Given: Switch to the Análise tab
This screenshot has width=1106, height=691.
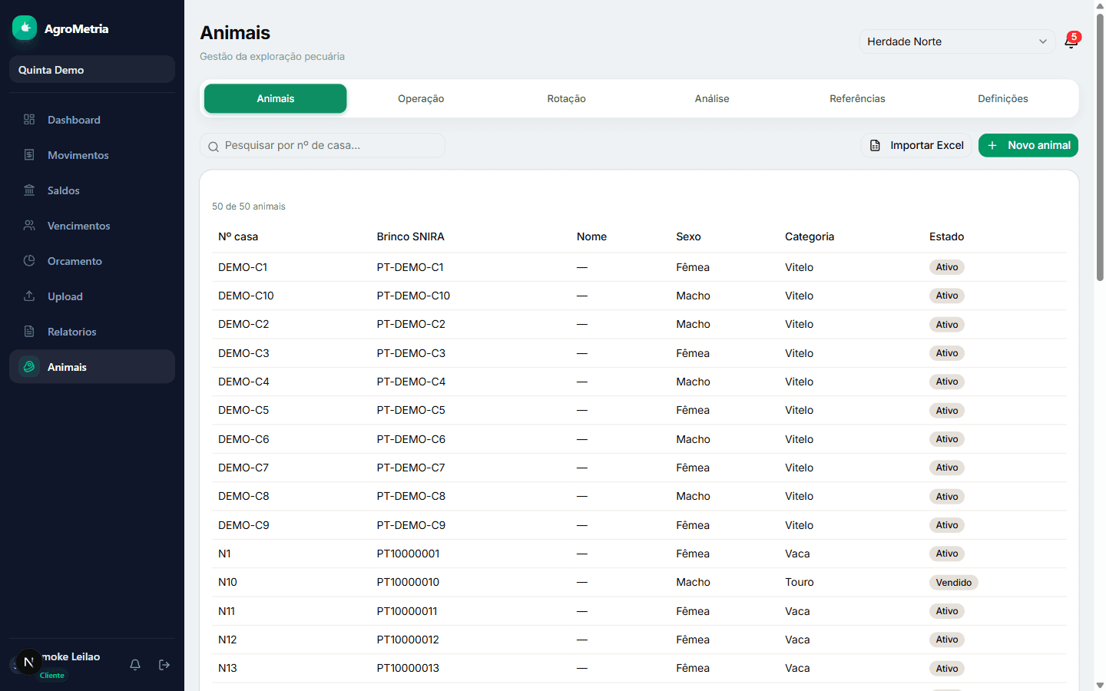Looking at the screenshot, I should (x=712, y=98).
